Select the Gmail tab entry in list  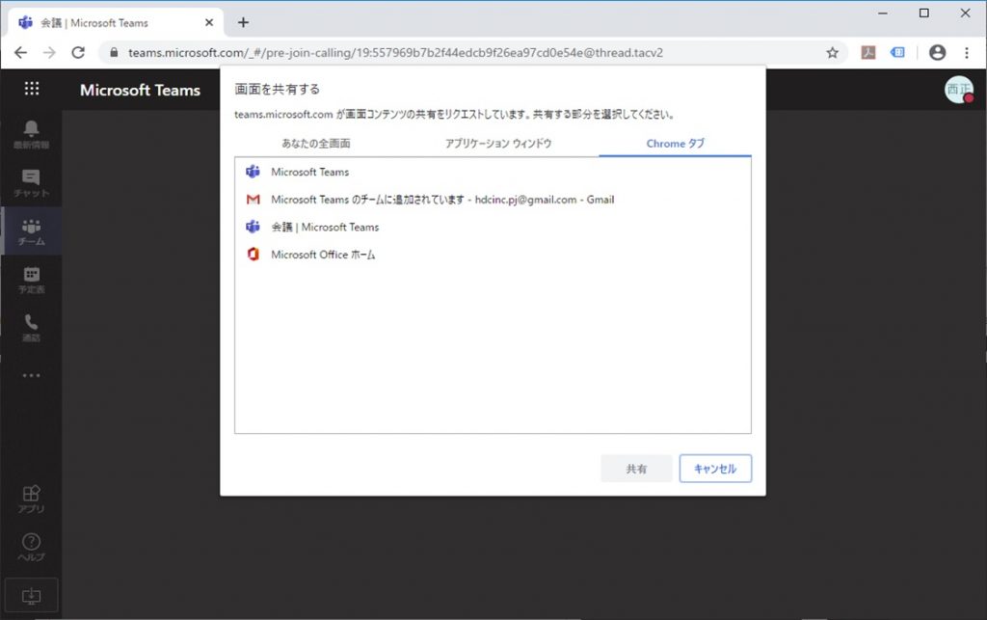pyautogui.click(x=442, y=200)
